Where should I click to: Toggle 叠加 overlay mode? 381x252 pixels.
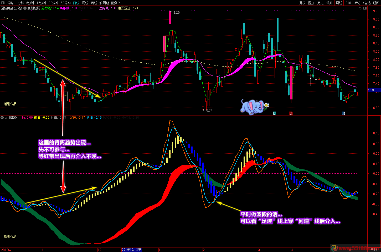click(311, 3)
